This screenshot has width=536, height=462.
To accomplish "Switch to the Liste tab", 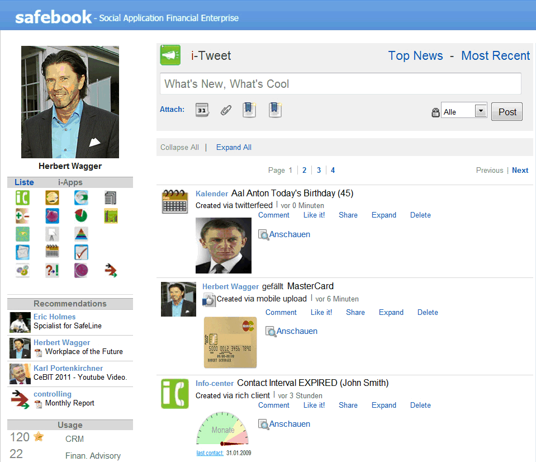I will tap(24, 182).
